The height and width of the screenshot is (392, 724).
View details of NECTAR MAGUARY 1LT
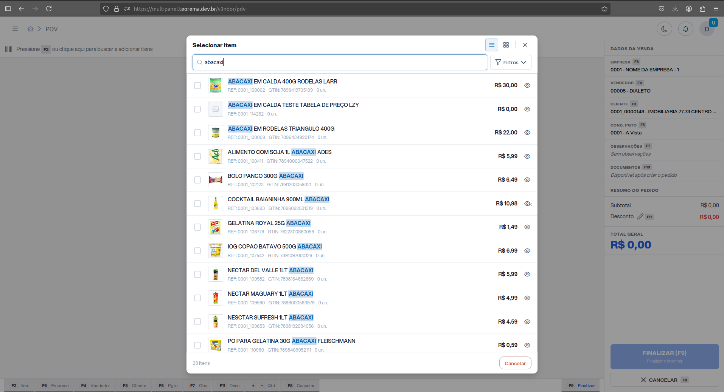coord(527,298)
